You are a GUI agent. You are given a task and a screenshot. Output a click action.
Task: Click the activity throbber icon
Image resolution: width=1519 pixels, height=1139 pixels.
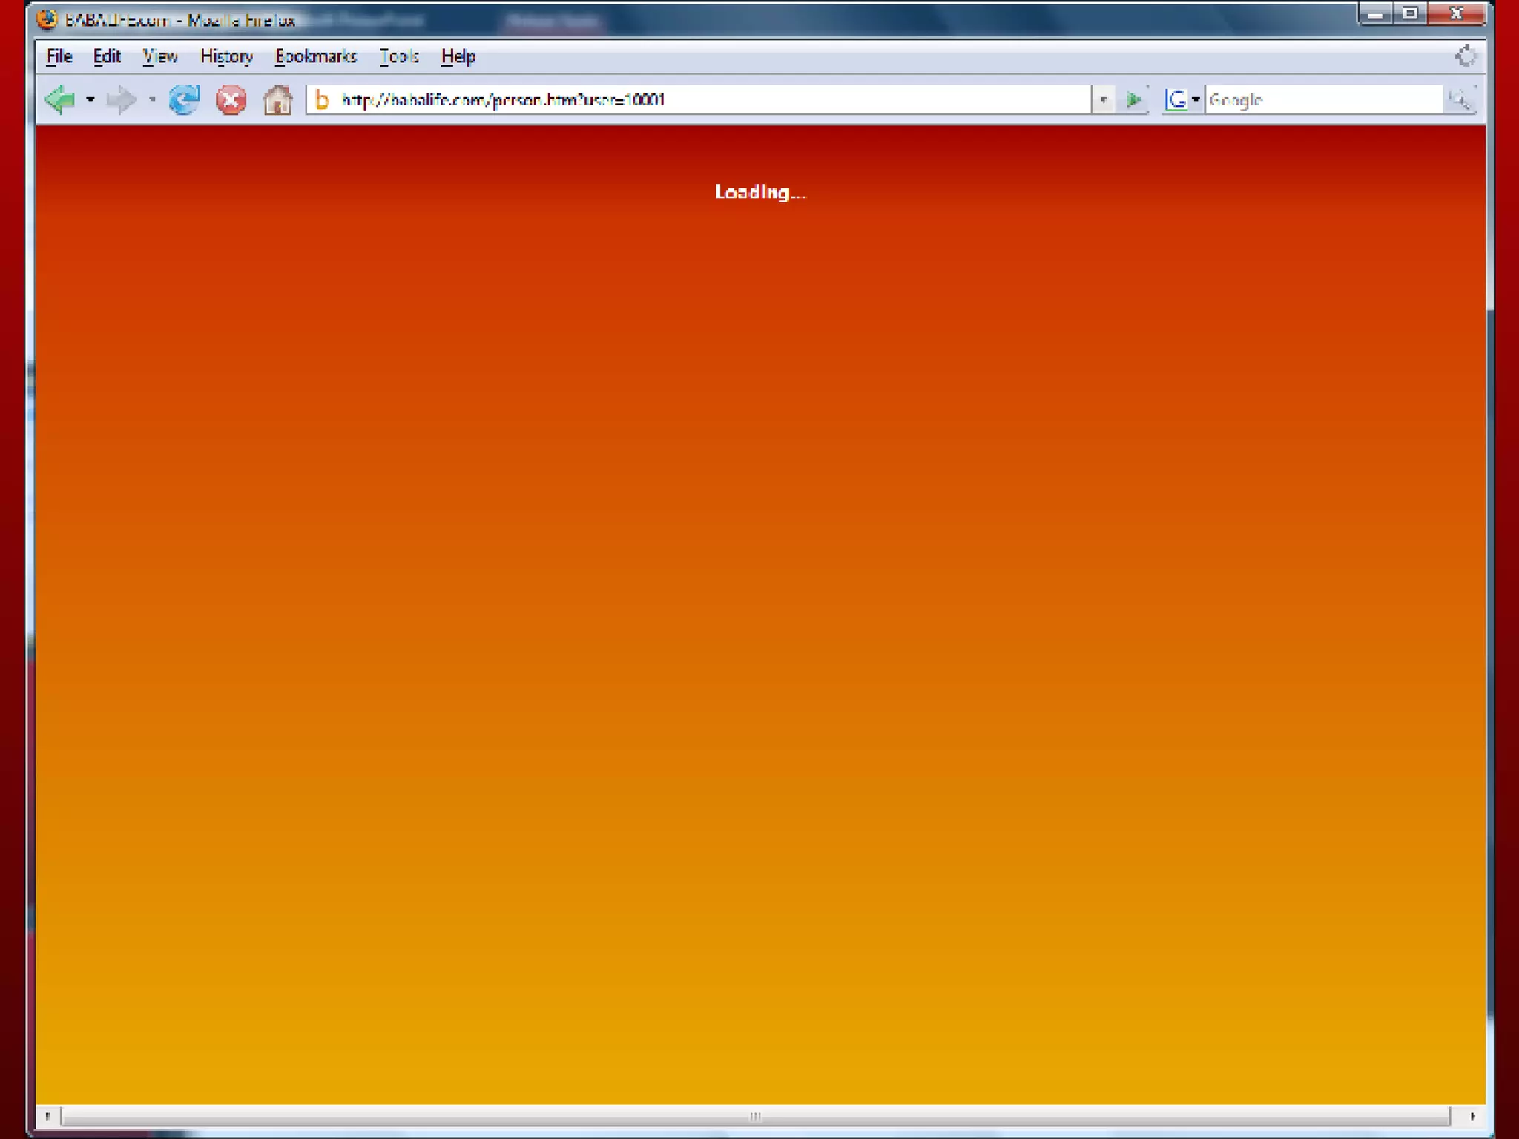coord(1466,56)
